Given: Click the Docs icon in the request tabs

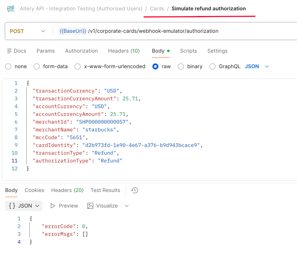Looking at the screenshot, I should tap(9, 51).
